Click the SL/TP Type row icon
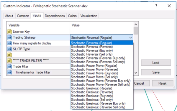Image resolution: width=177 pixels, height=111 pixels. tap(9, 49)
